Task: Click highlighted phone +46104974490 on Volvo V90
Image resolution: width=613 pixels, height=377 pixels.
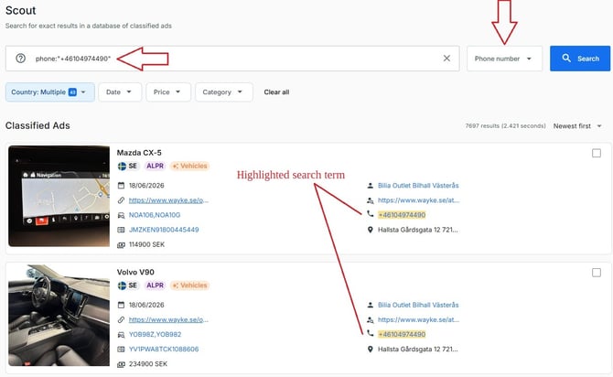Action: (x=402, y=334)
